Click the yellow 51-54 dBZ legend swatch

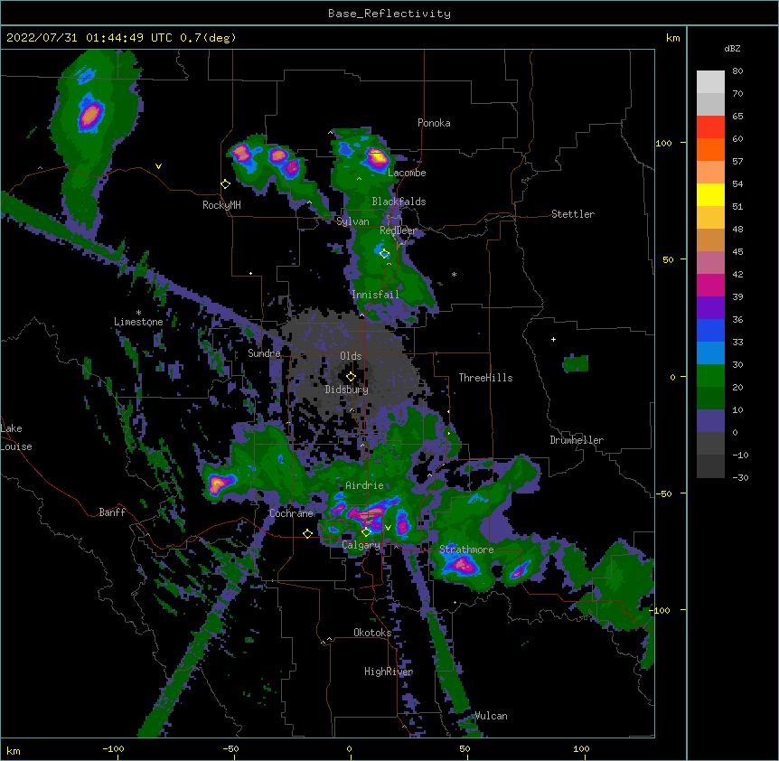[710, 194]
